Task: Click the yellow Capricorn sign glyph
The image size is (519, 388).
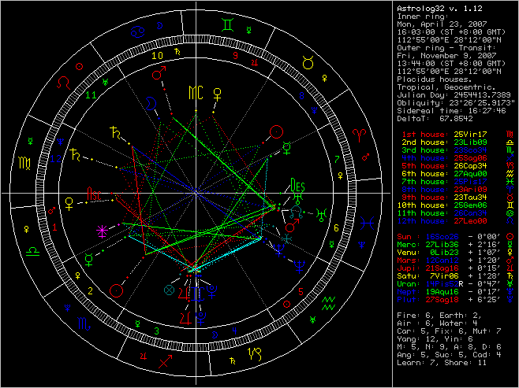Action: pos(255,355)
